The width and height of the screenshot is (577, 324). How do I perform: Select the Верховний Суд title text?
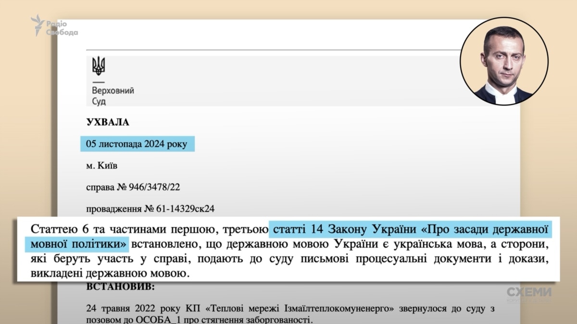point(113,96)
